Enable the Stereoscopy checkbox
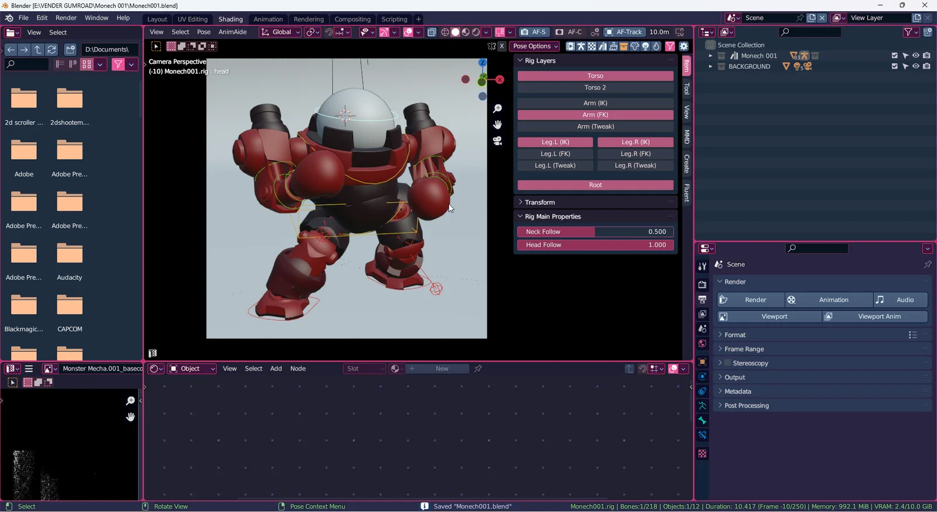Screen dimensions: 937x512 (728, 363)
